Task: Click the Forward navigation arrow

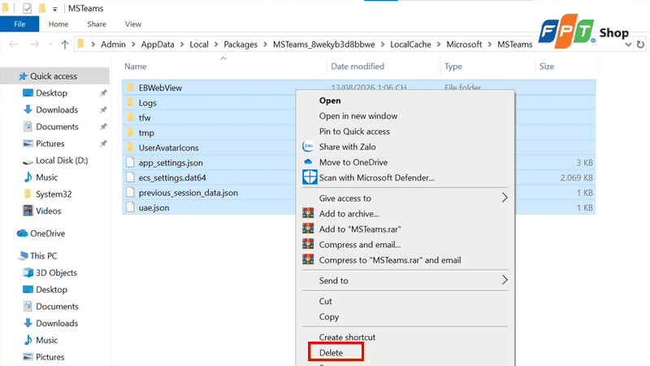Action: 34,45
